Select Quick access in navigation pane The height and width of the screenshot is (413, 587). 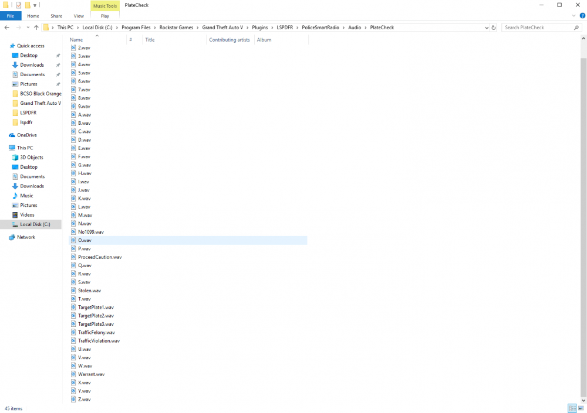pos(31,46)
